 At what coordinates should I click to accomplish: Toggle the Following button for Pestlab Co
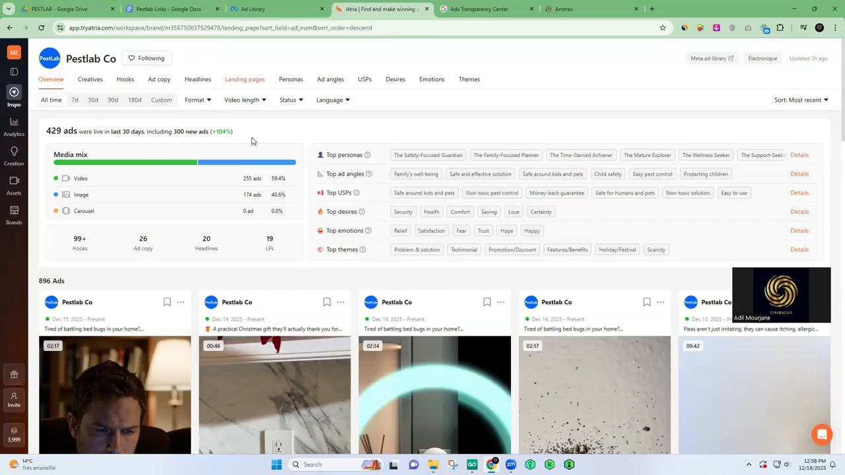(x=147, y=58)
